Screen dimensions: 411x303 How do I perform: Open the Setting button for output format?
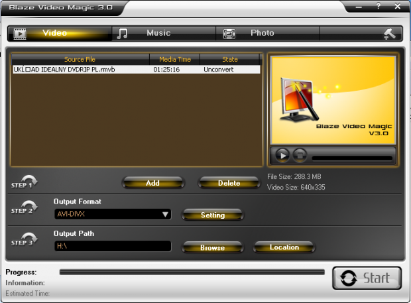pyautogui.click(x=213, y=215)
